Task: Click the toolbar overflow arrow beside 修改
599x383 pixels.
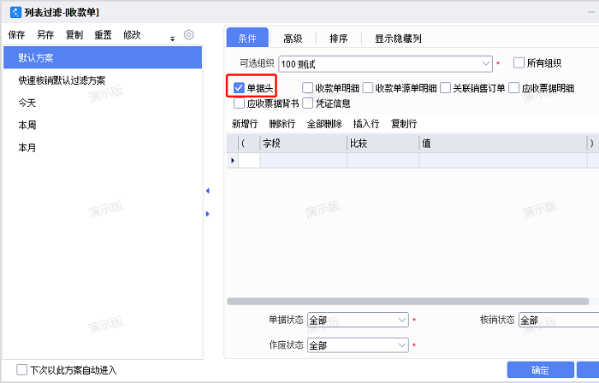Action: click(x=172, y=38)
